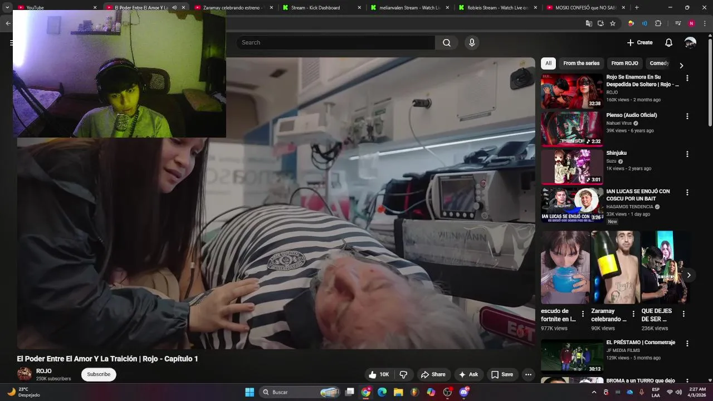Save the video to a playlist

click(502, 375)
